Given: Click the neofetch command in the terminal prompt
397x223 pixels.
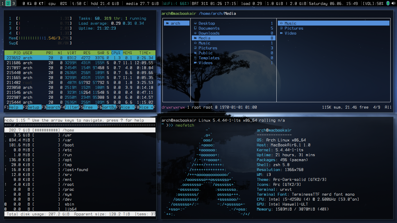Looking at the screenshot, I should [x=185, y=125].
